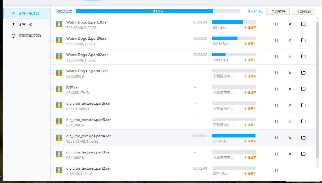Image resolution: width=322 pixels, height=183 pixels.
Task: Select the Watch Dogs 2.part19.rar file name
Action: [87, 22]
